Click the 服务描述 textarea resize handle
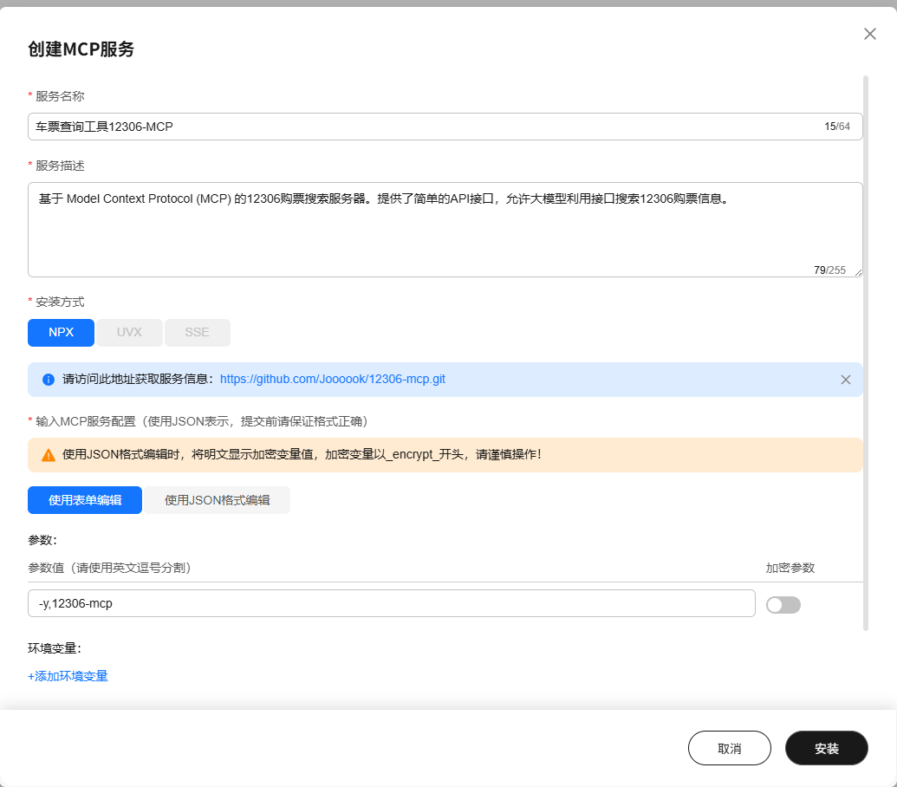 [858, 273]
